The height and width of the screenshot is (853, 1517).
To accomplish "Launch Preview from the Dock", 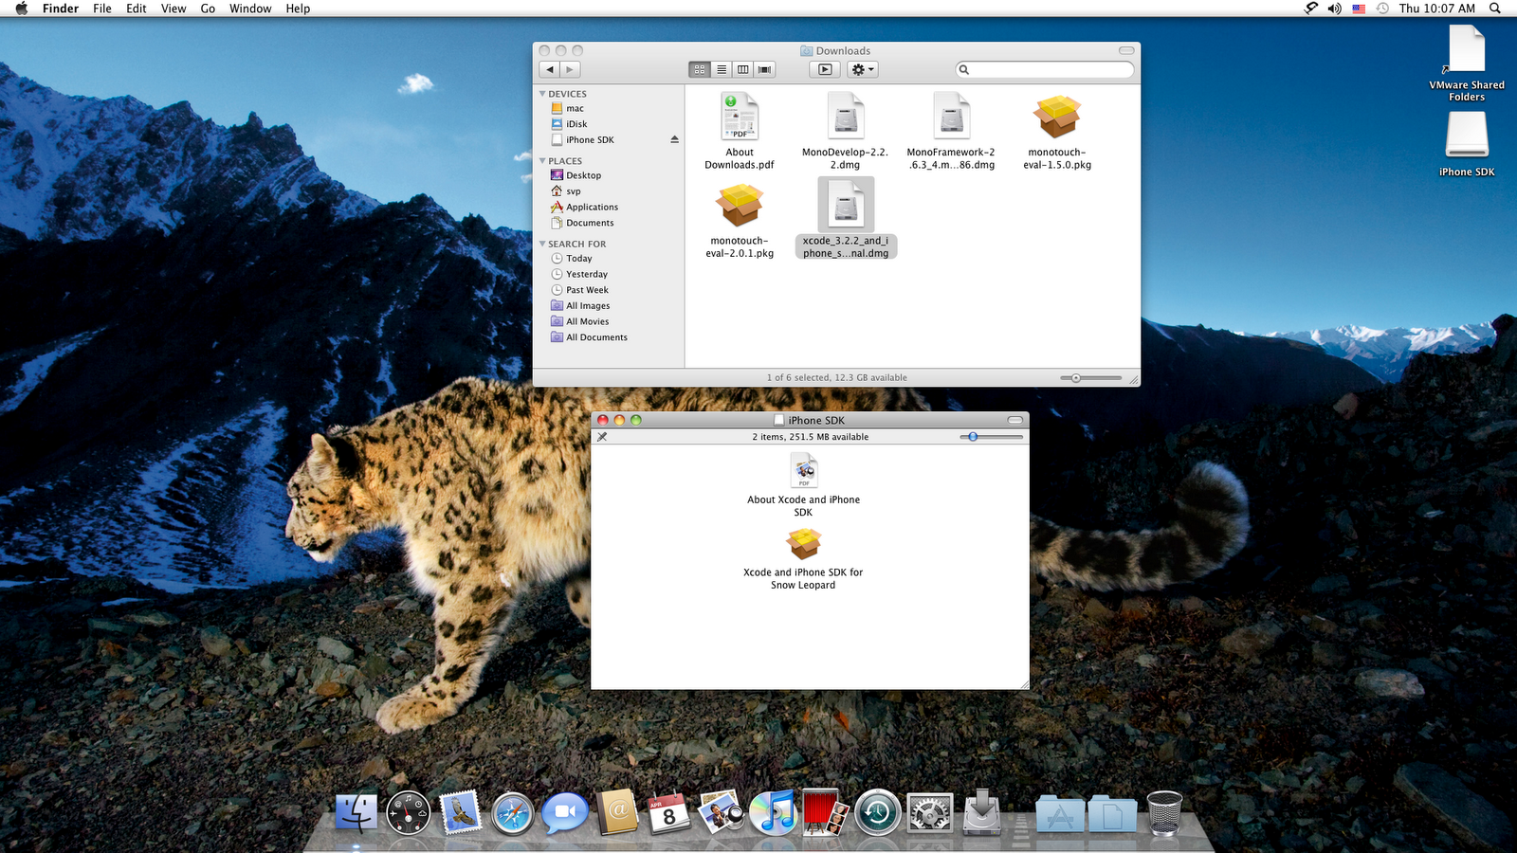I will [722, 812].
